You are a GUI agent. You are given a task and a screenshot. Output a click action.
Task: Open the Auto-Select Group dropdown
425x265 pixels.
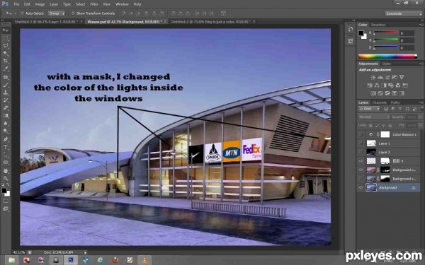coord(57,13)
